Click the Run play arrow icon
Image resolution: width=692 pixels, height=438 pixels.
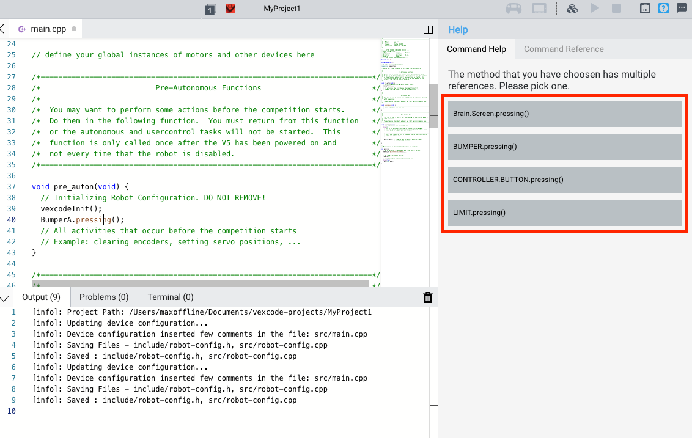pos(594,9)
